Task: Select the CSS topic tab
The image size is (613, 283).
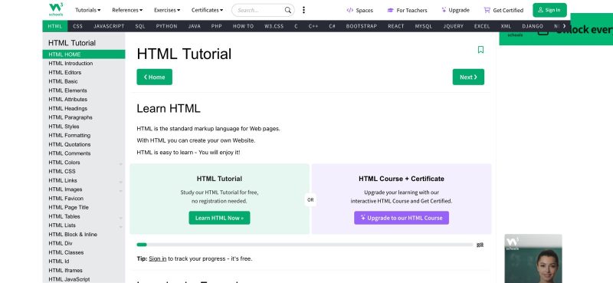Action: click(x=78, y=26)
